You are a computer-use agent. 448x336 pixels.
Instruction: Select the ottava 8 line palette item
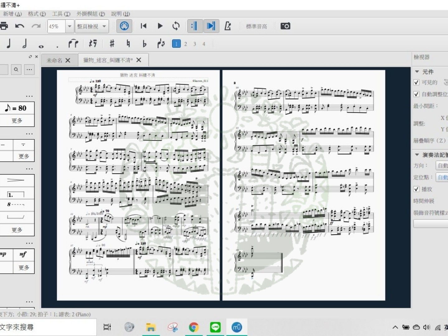pos(16,204)
